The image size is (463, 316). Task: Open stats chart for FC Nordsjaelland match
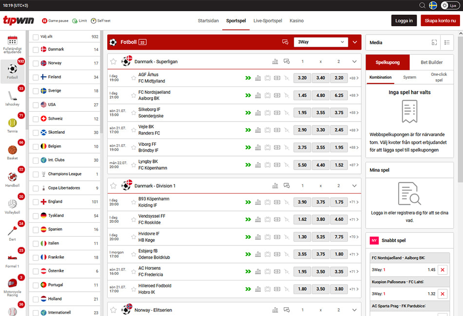[258, 95]
